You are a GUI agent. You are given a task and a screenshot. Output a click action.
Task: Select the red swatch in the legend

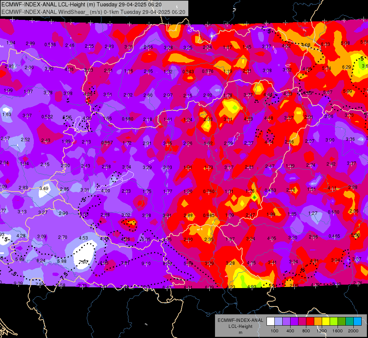click(x=310, y=321)
